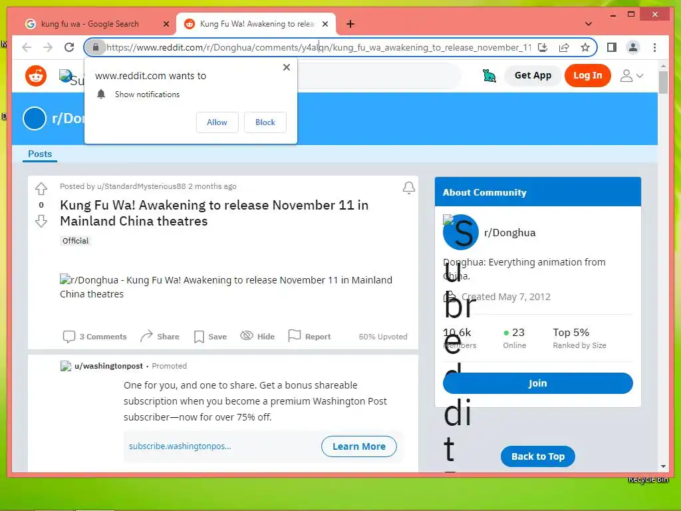Close the Kung Fu Wa Reddit tab

tap(325, 24)
